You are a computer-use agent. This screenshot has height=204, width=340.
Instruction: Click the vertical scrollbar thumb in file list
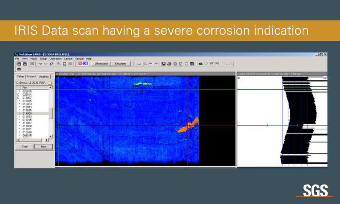click(51, 113)
